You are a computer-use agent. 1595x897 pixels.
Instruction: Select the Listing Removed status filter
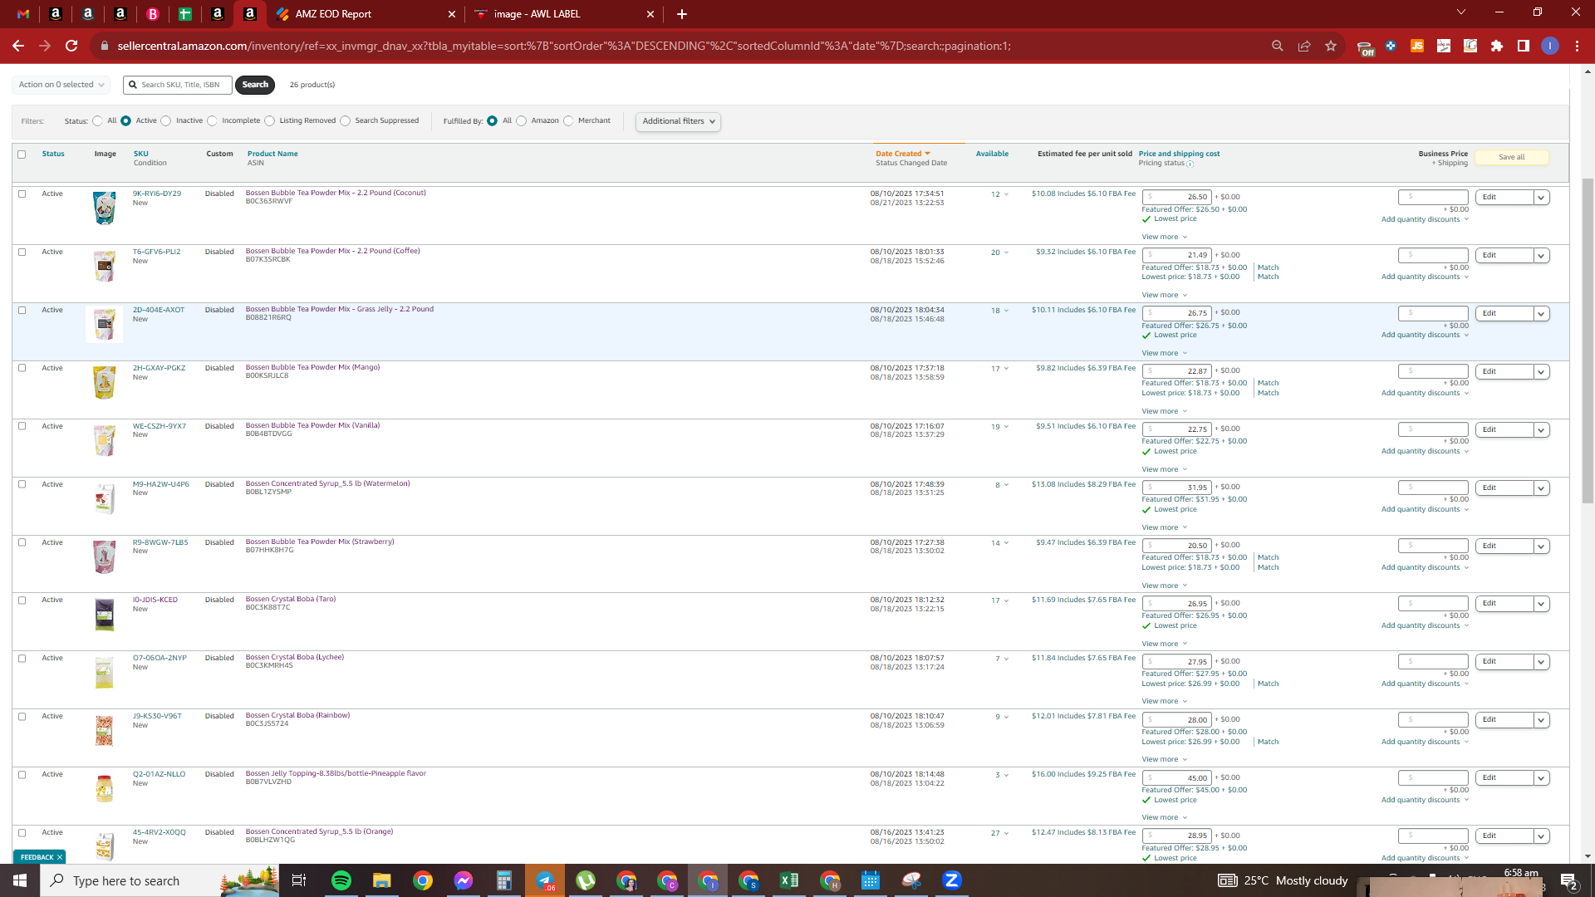point(270,121)
